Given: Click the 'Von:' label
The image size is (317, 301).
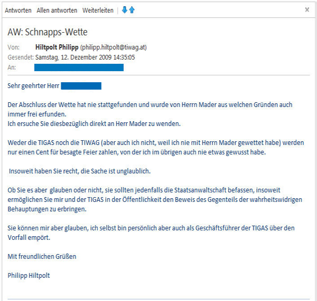Looking at the screenshot, I should 14,47.
